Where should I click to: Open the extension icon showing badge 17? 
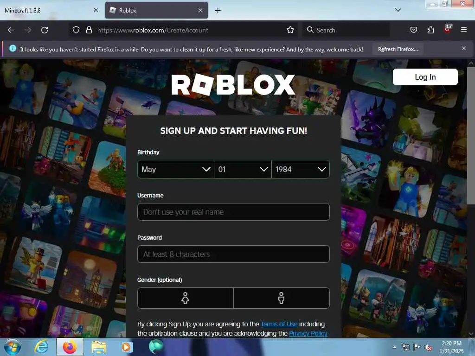tap(448, 29)
